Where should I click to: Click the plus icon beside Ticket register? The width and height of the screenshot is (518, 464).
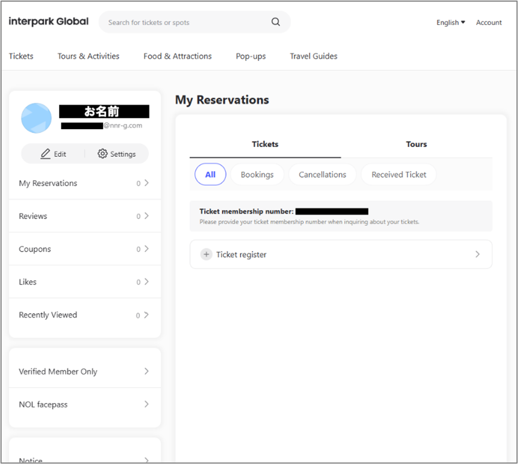click(206, 254)
